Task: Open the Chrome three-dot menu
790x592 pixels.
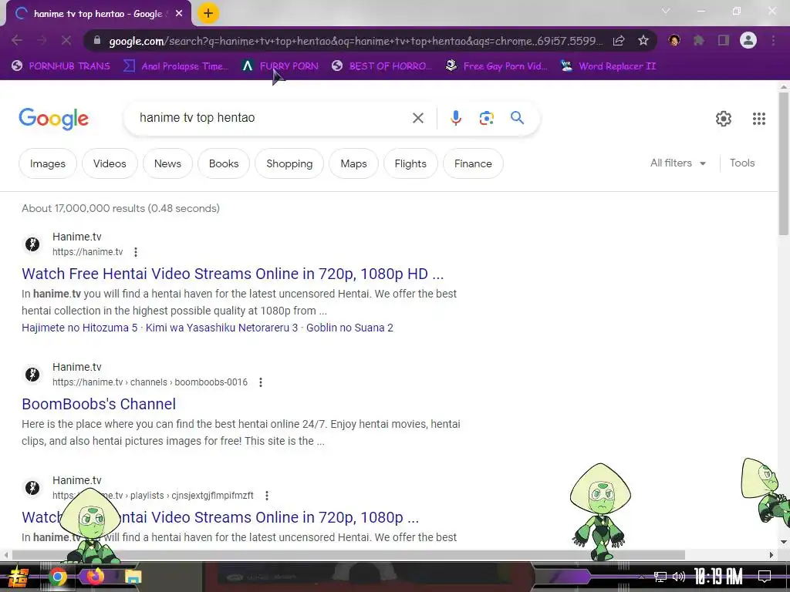Action: 773,40
